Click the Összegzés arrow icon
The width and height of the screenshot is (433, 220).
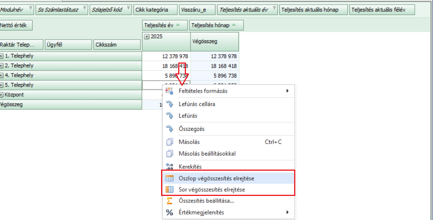[169, 129]
